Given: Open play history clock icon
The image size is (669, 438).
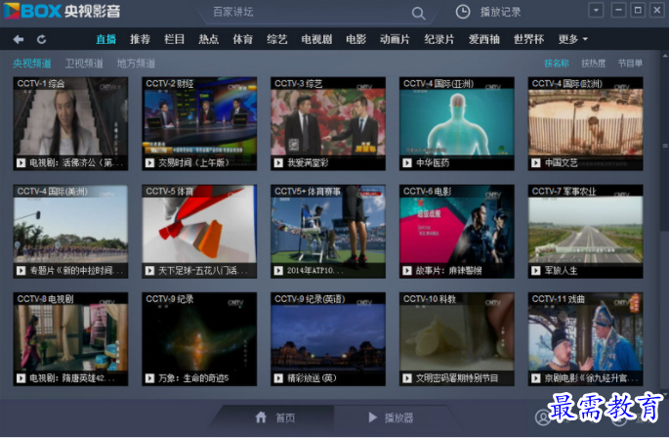Looking at the screenshot, I should click(x=463, y=12).
